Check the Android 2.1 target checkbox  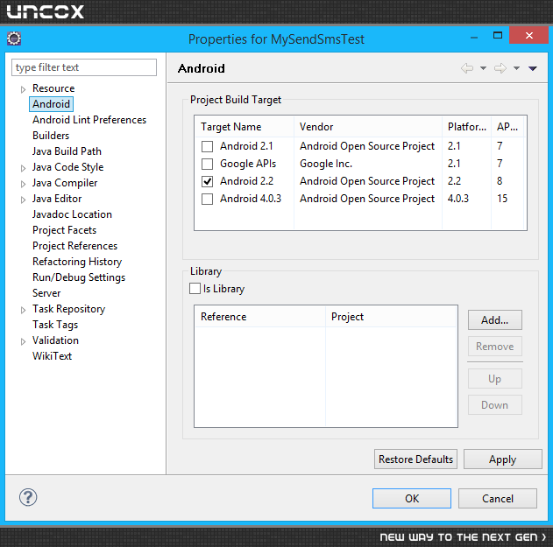(x=207, y=146)
